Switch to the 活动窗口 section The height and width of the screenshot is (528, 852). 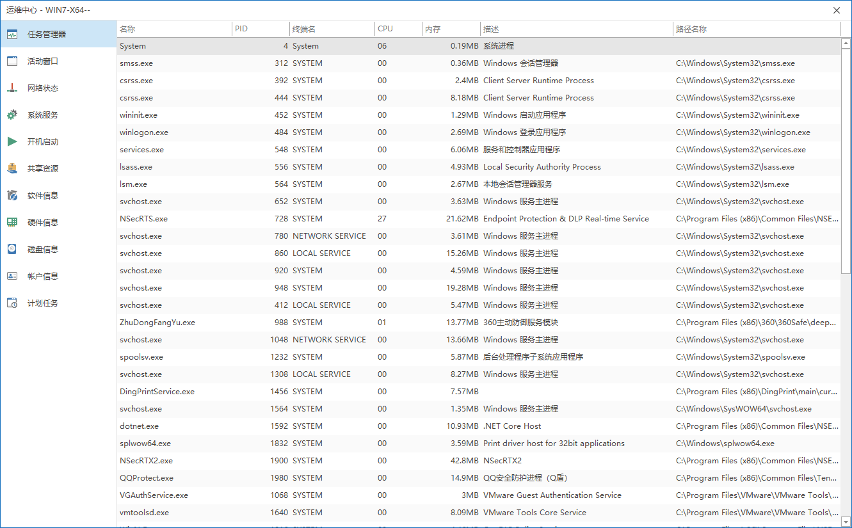(58, 61)
